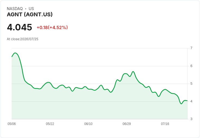Click the late June peak on the chart line
This screenshot has width=200, height=138.
click(x=133, y=71)
